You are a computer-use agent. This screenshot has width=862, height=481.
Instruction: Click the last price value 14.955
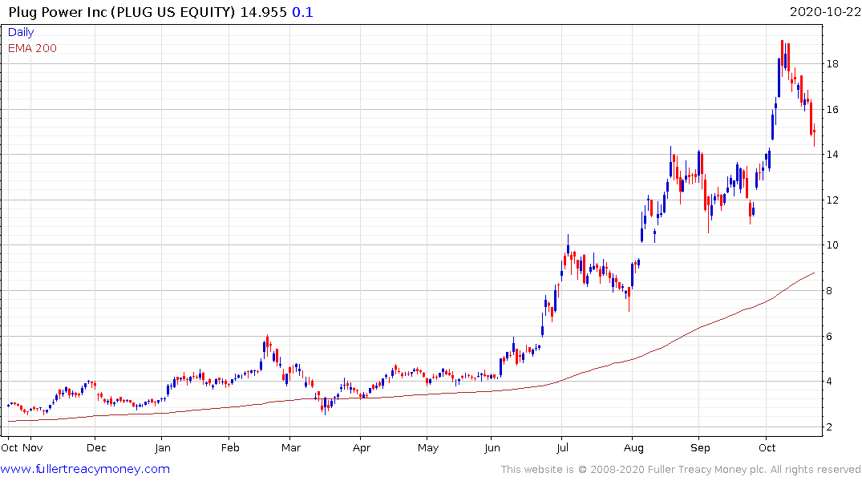point(263,12)
